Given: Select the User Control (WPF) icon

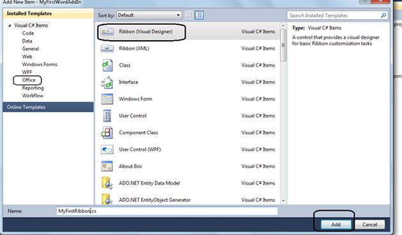Looking at the screenshot, I should click(107, 149).
